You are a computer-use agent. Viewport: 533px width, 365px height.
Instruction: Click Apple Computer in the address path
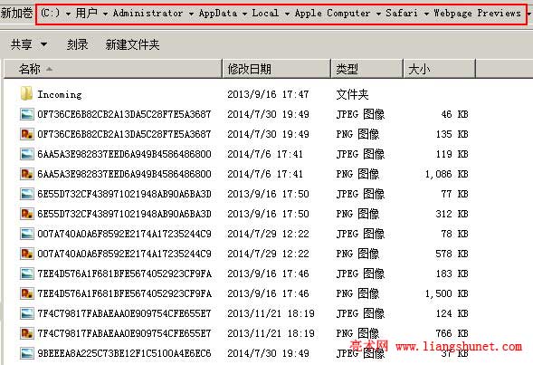tap(332, 14)
